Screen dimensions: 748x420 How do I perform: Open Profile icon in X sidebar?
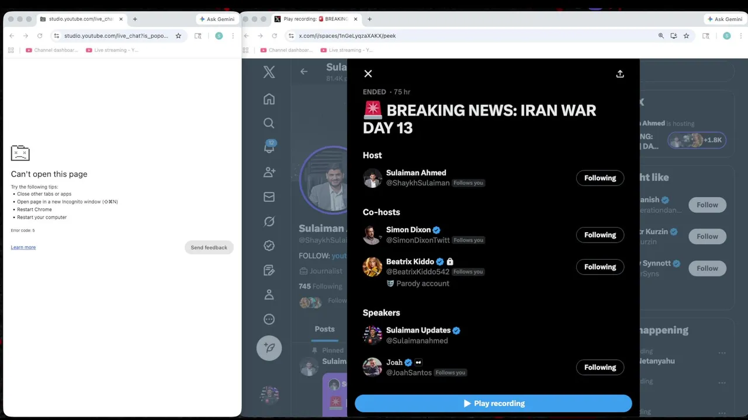(x=269, y=295)
